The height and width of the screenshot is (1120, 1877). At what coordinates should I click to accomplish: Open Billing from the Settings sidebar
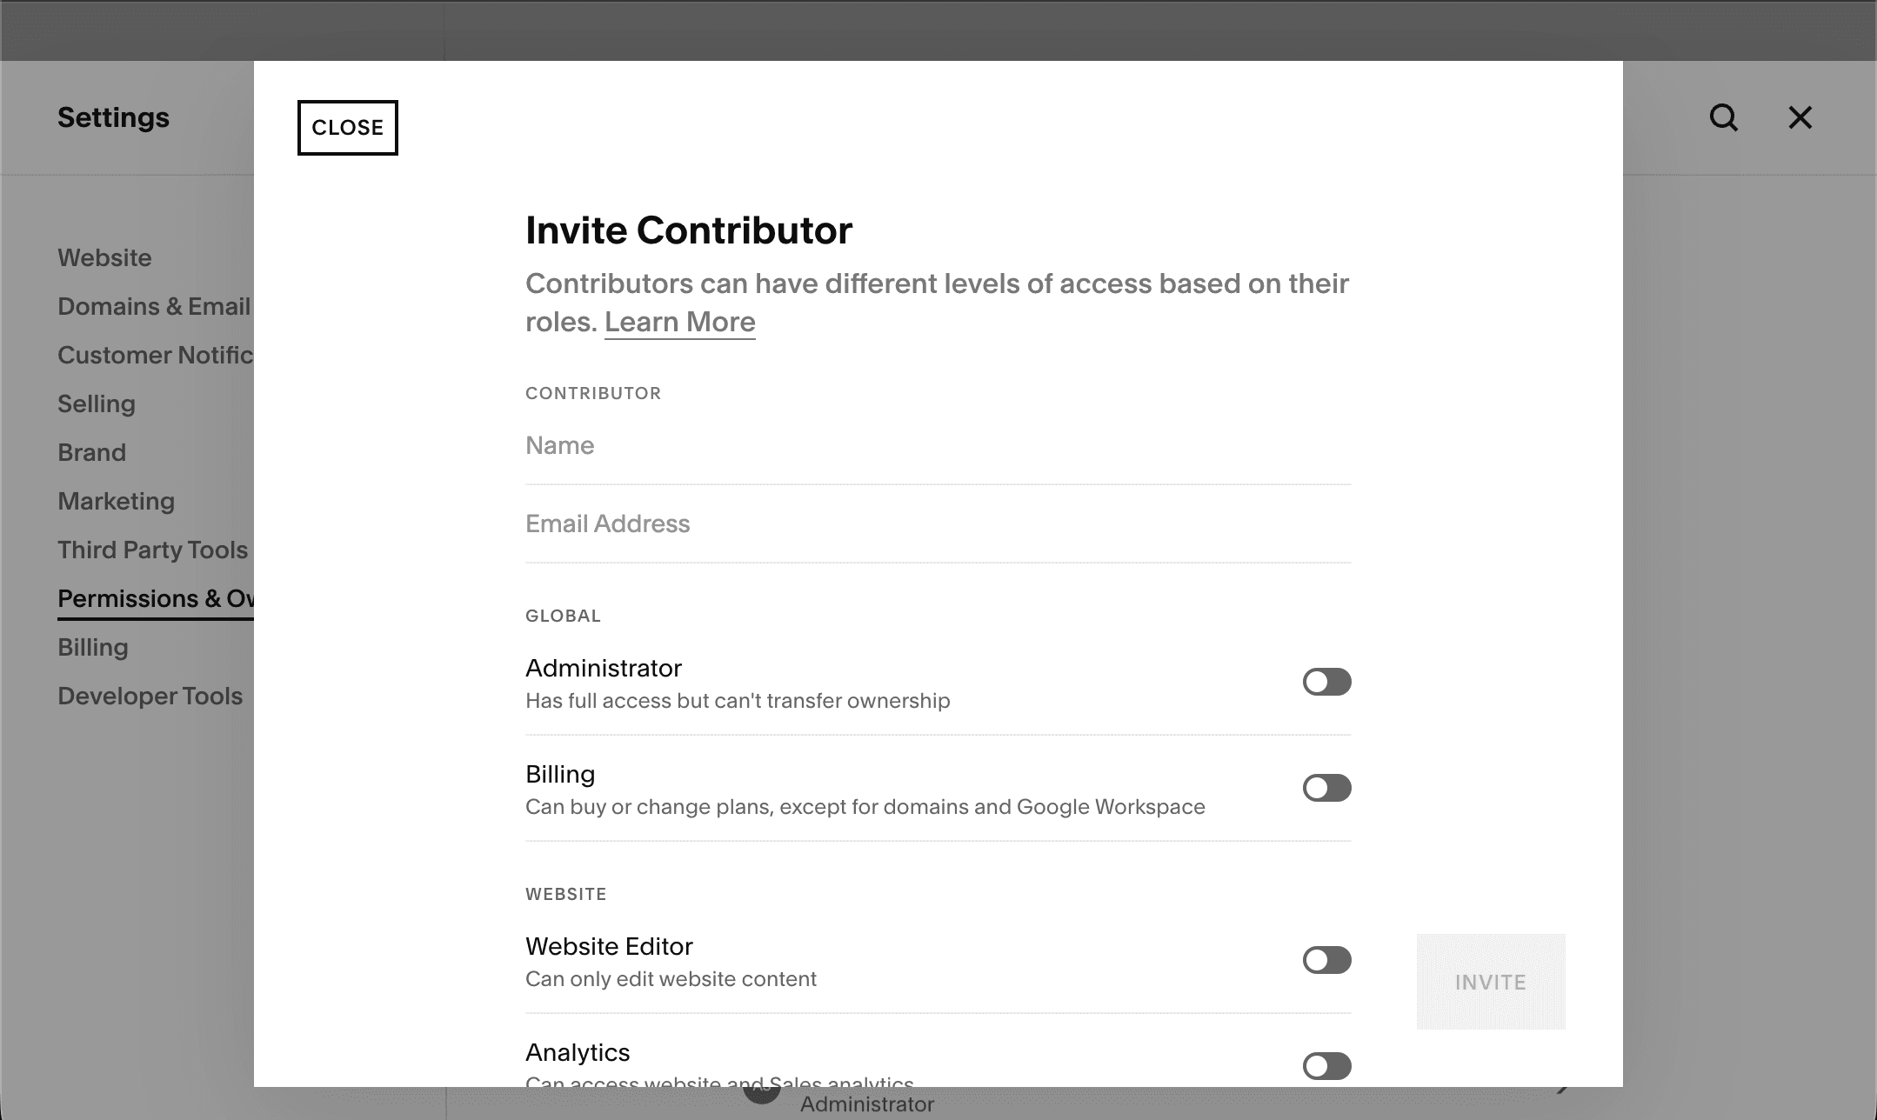[92, 647]
